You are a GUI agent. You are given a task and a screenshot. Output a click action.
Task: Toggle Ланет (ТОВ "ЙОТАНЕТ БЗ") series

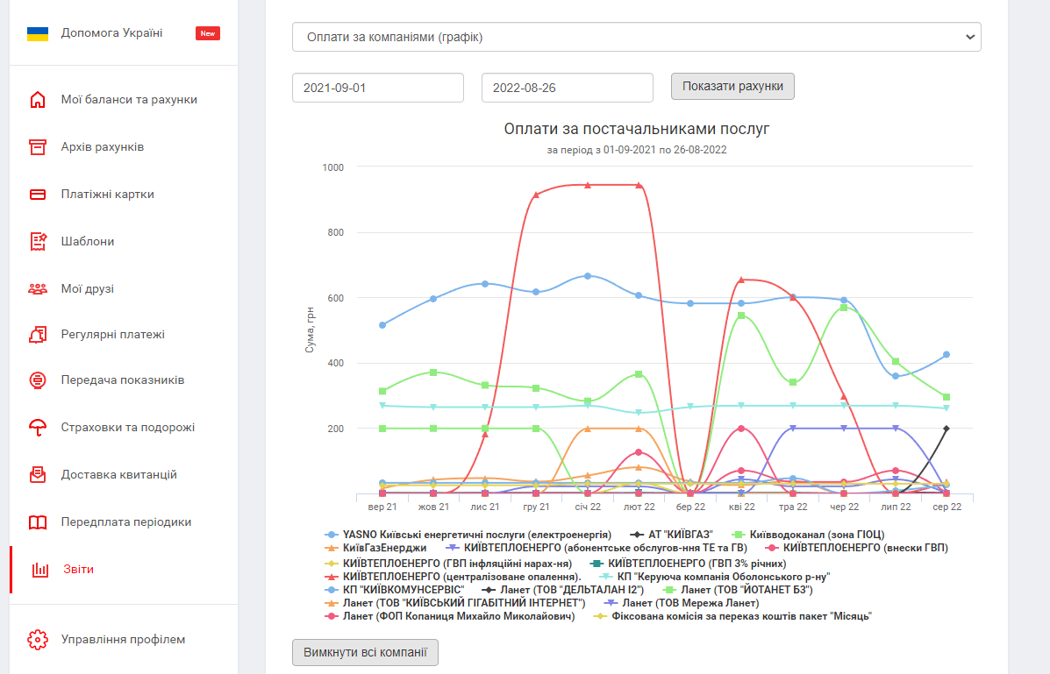coord(737,591)
